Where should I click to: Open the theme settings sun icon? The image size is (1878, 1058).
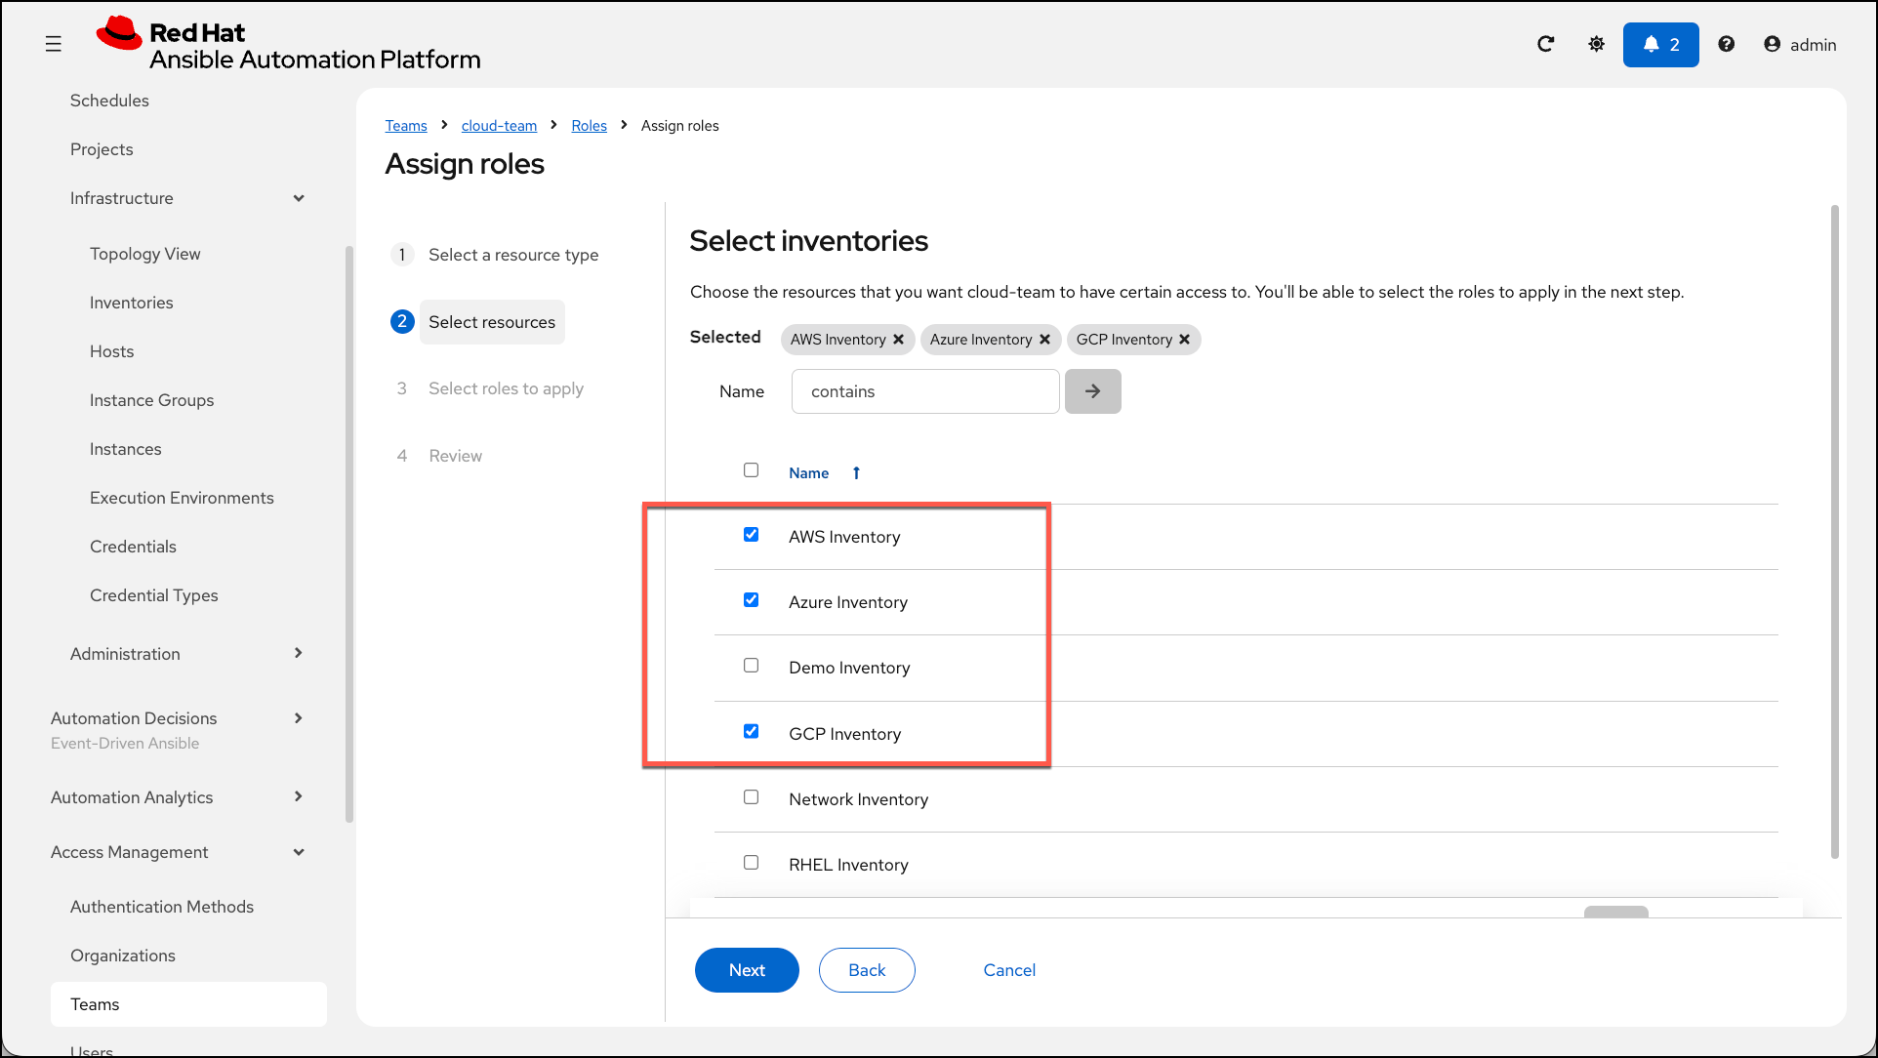pyautogui.click(x=1597, y=44)
